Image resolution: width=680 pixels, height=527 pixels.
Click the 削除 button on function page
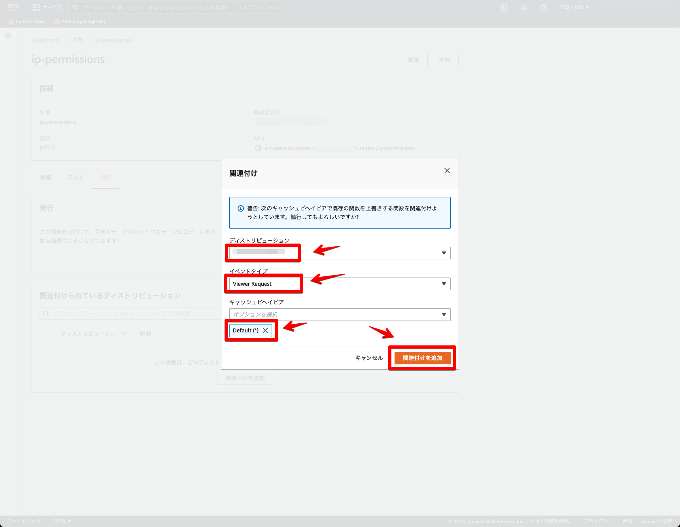[445, 60]
